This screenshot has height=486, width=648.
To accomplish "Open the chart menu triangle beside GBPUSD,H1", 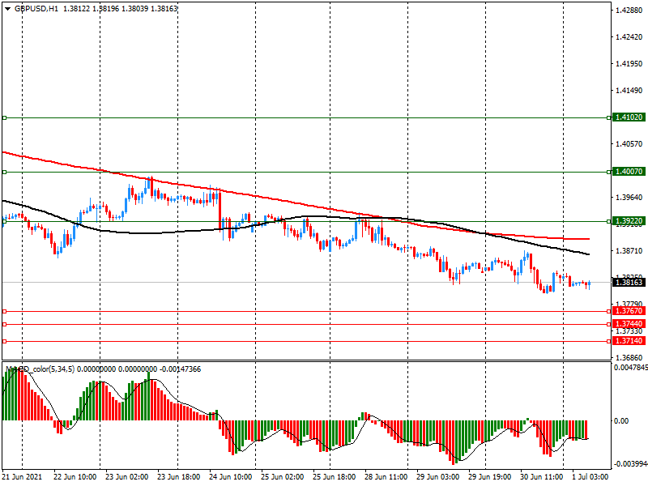I will tap(7, 8).
